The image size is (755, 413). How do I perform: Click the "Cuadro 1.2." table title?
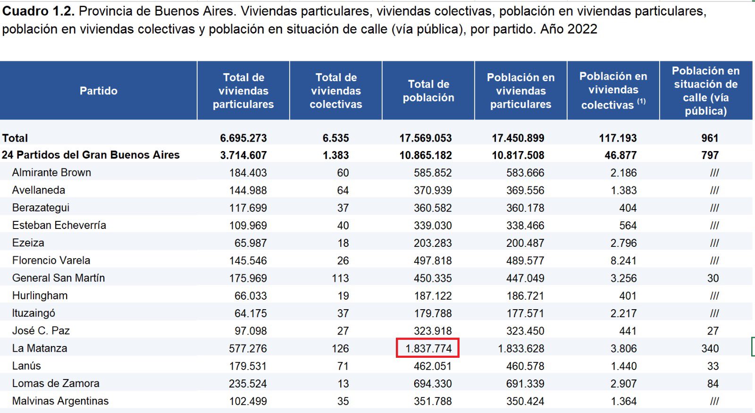(x=38, y=11)
